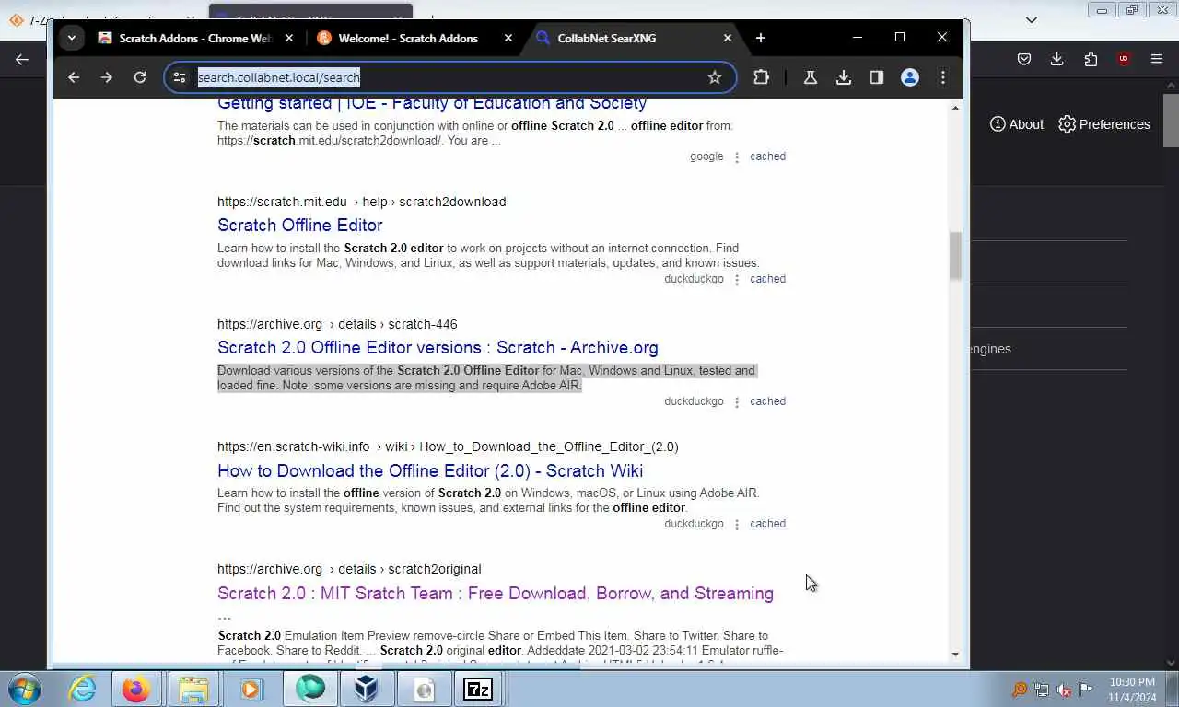This screenshot has width=1179, height=707.
Task: Open Windows Explorer folder in taskbar
Action: (193, 689)
